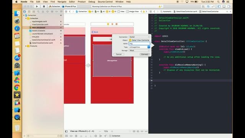Click the related items grid icon in storyboard jump bar
This screenshot has height=138, width=245.
click(x=66, y=11)
